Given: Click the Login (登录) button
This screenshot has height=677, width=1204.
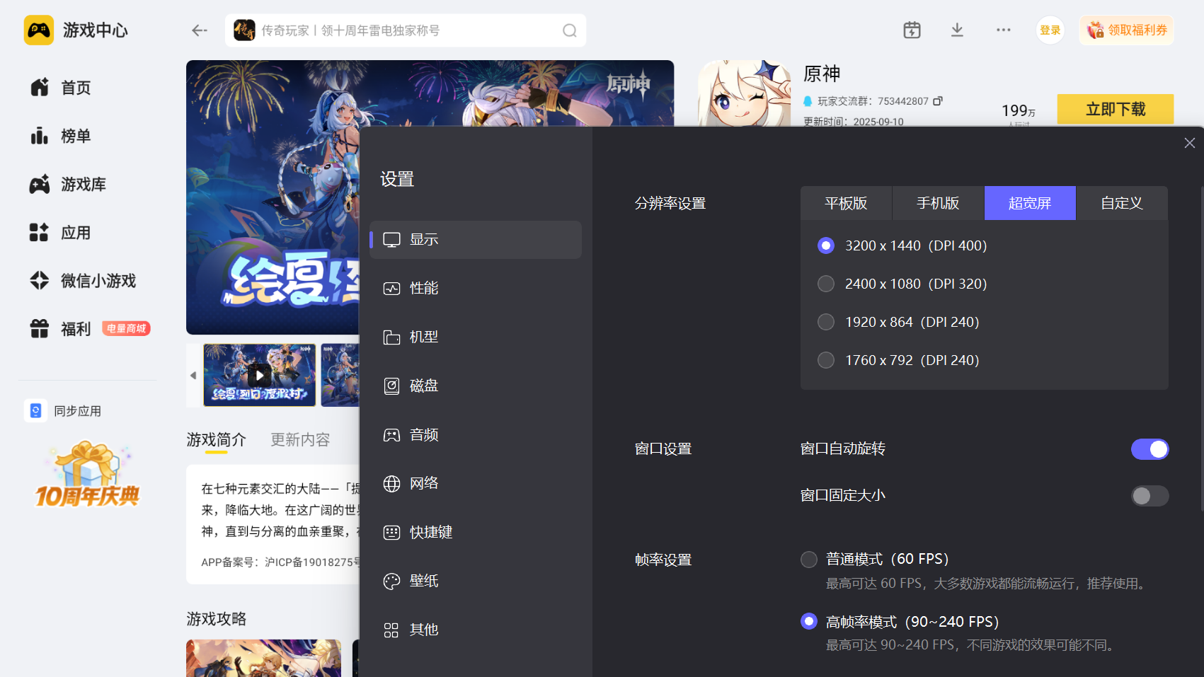Looking at the screenshot, I should pos(1050,30).
